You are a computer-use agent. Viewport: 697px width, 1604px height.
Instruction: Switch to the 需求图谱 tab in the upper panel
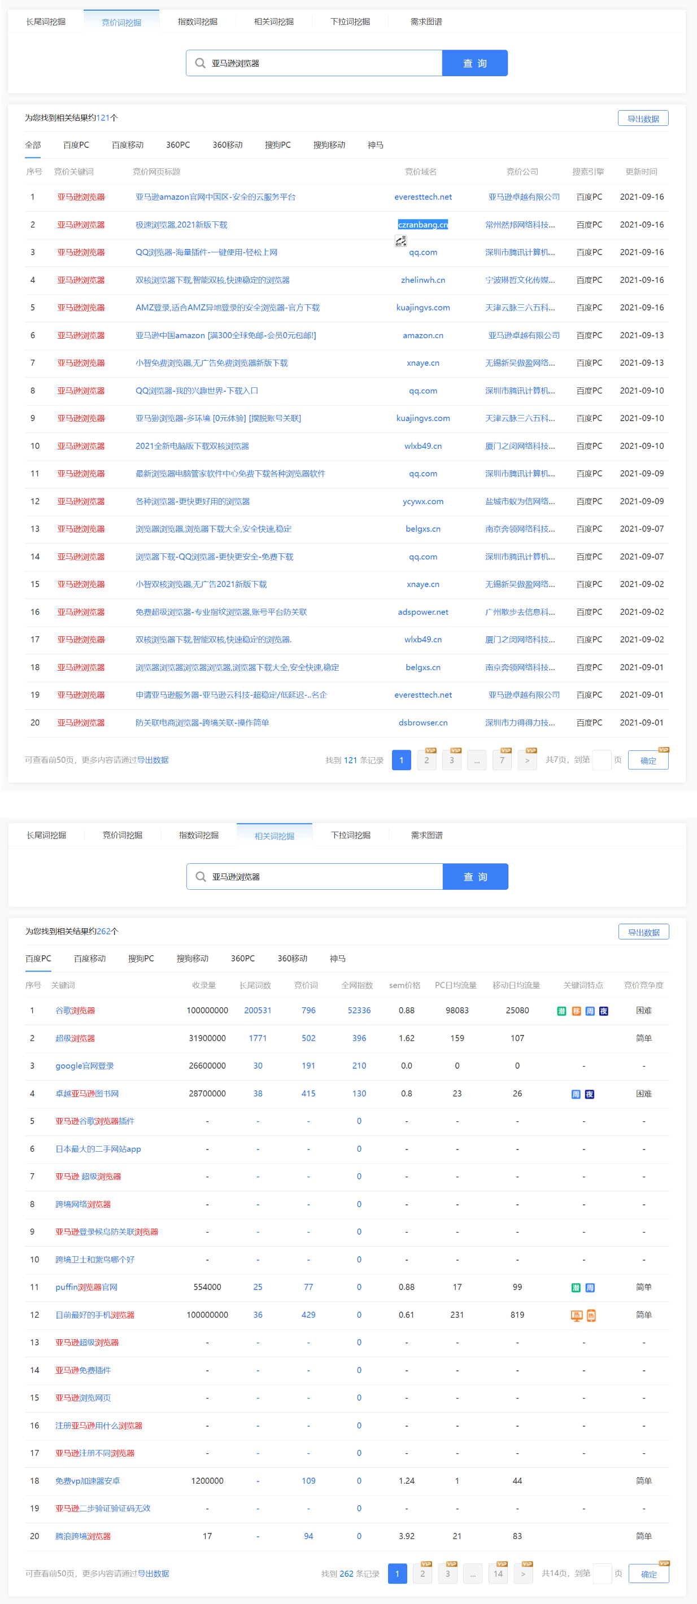click(426, 22)
